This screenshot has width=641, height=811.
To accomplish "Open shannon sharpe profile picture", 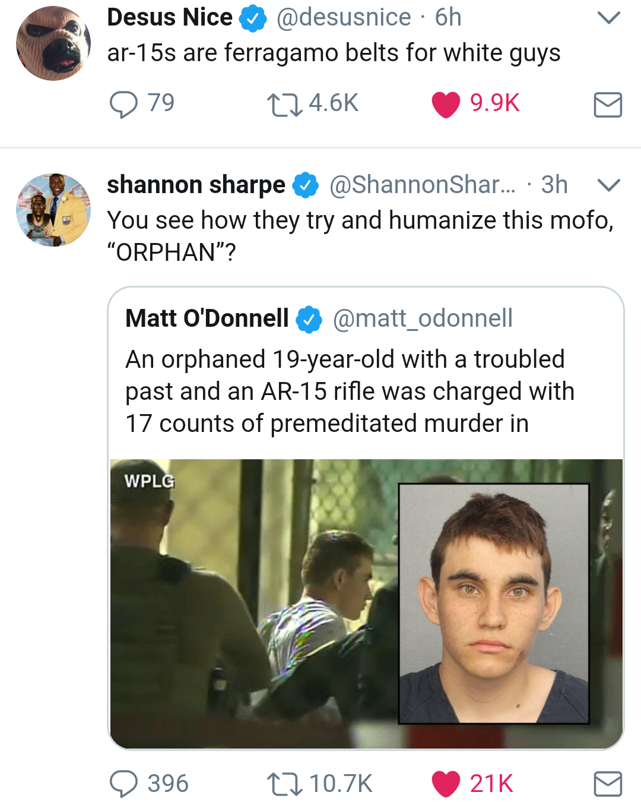I will click(53, 210).
